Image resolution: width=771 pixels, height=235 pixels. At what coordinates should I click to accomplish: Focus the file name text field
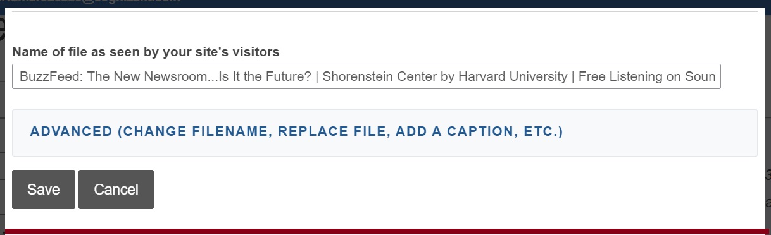point(367,77)
